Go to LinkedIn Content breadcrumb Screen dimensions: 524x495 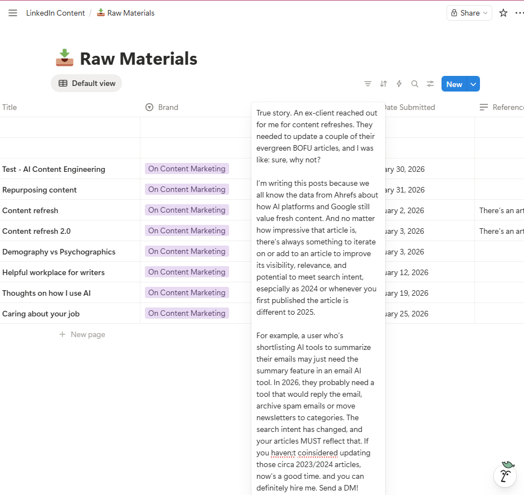point(55,13)
